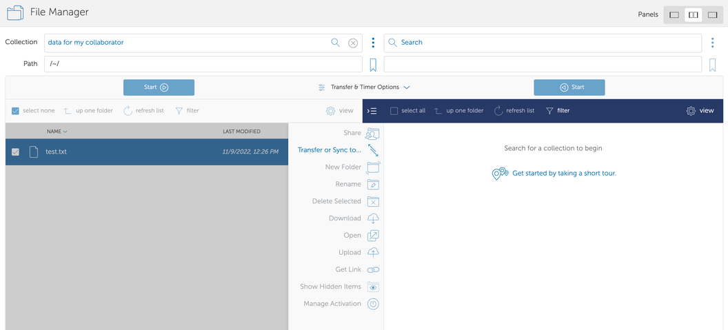Click the Download menu label
This screenshot has width=728, height=330.
(345, 218)
